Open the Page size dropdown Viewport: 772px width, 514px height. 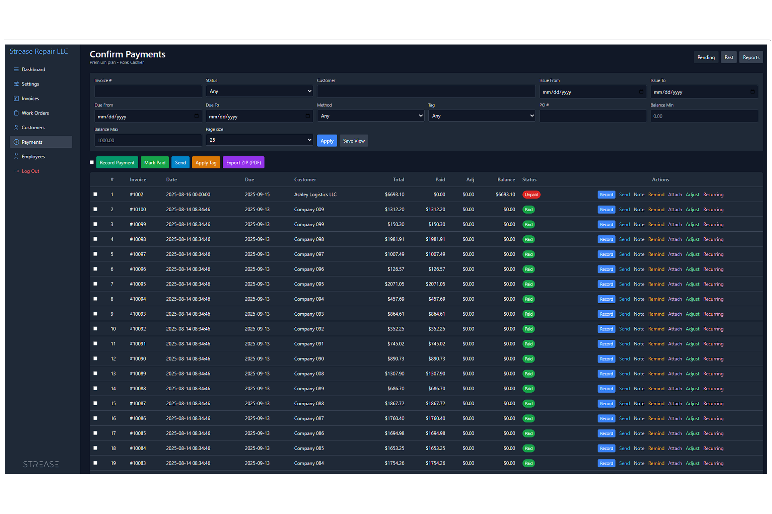[259, 140]
